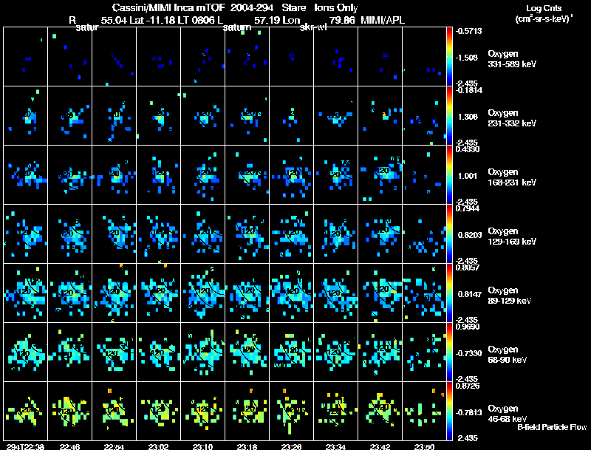Click the Oxygen 231-332 keV row label
This screenshot has height=450, width=591.
(x=512, y=118)
